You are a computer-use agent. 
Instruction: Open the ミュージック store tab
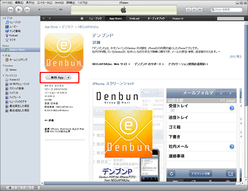pyautogui.click(x=95, y=18)
